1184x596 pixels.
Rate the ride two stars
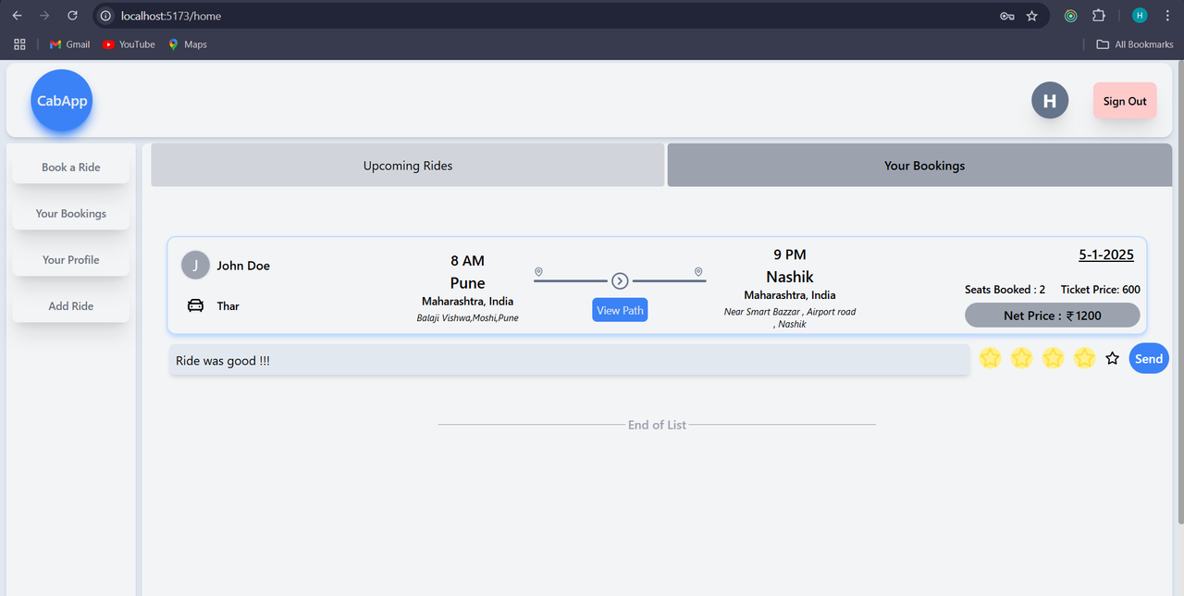[x=1021, y=357]
